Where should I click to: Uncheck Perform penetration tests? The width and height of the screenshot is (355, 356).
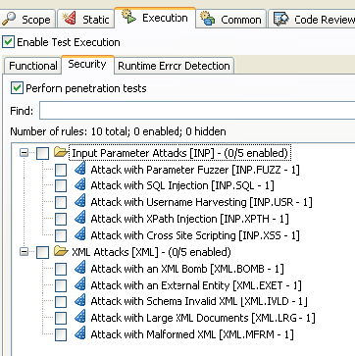pos(17,88)
